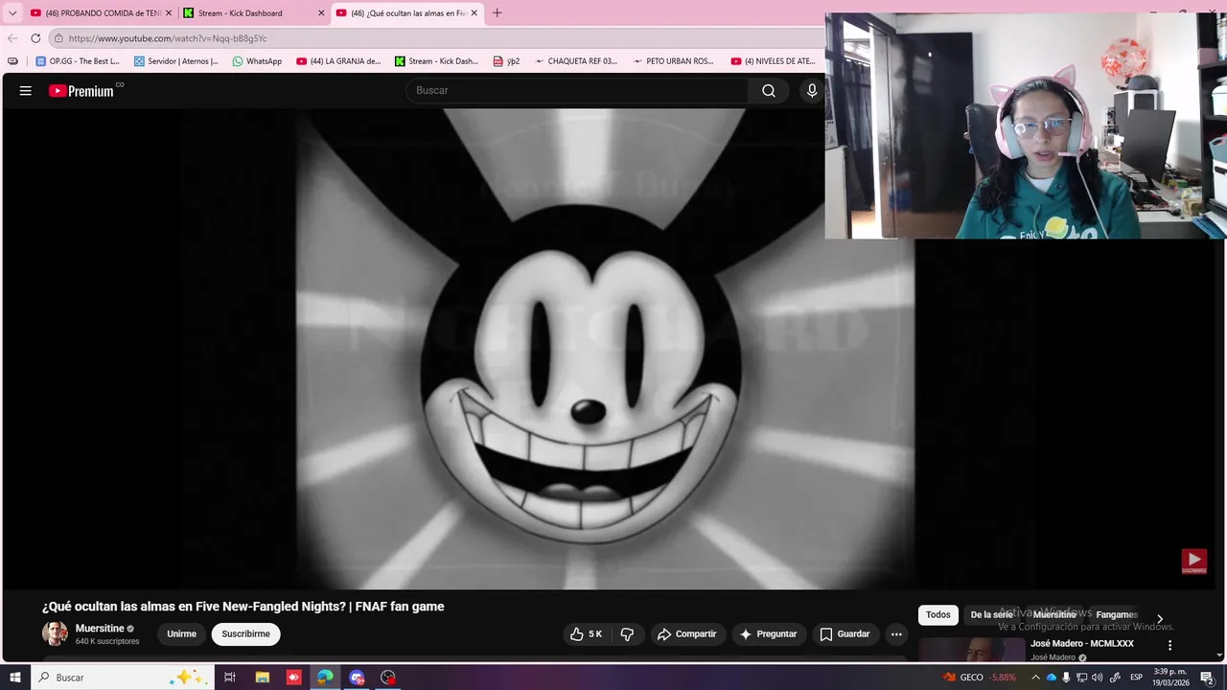Viewport: 1227px width, 690px height.
Task: Open network settings tray icon
Action: 1081,678
